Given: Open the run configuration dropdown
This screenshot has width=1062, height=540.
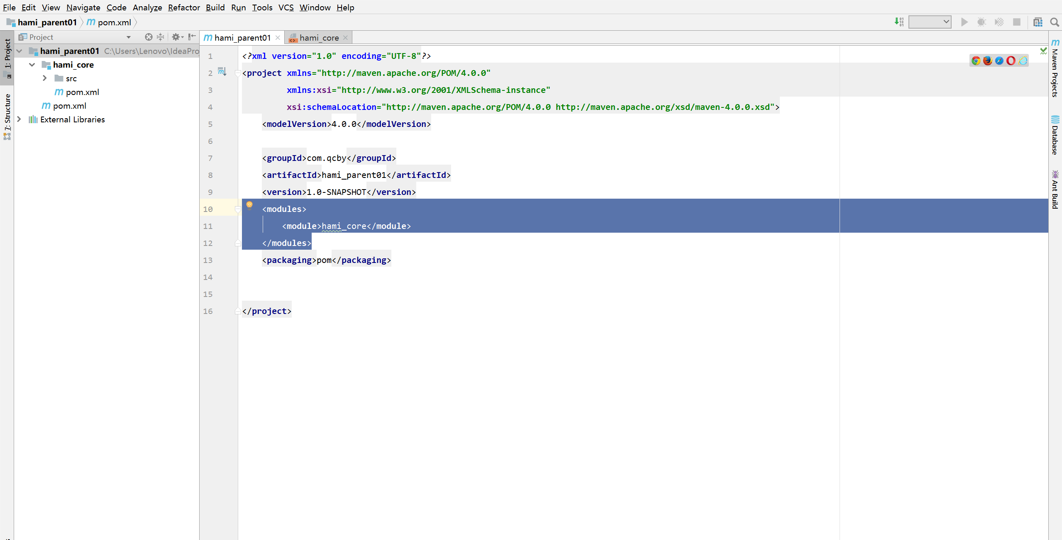Looking at the screenshot, I should click(930, 22).
